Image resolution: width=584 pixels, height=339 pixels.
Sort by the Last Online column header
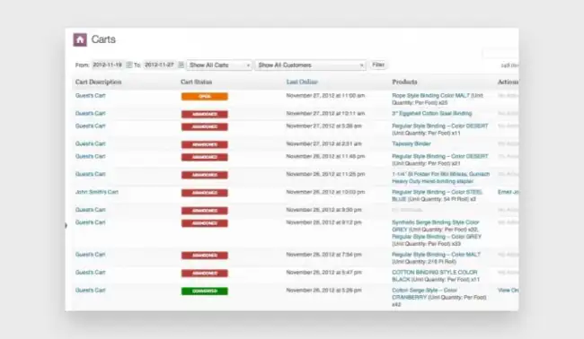pyautogui.click(x=302, y=82)
